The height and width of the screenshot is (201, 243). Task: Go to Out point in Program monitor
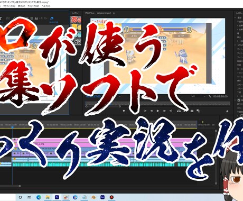click(171, 111)
